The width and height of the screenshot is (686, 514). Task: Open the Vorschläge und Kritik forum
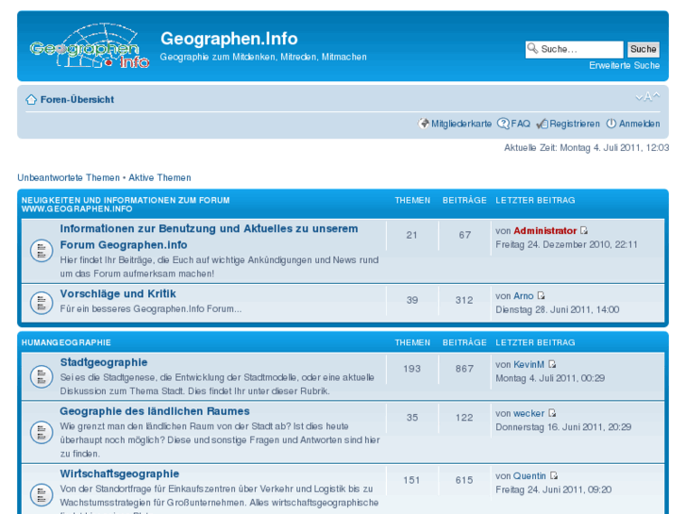pyautogui.click(x=118, y=293)
